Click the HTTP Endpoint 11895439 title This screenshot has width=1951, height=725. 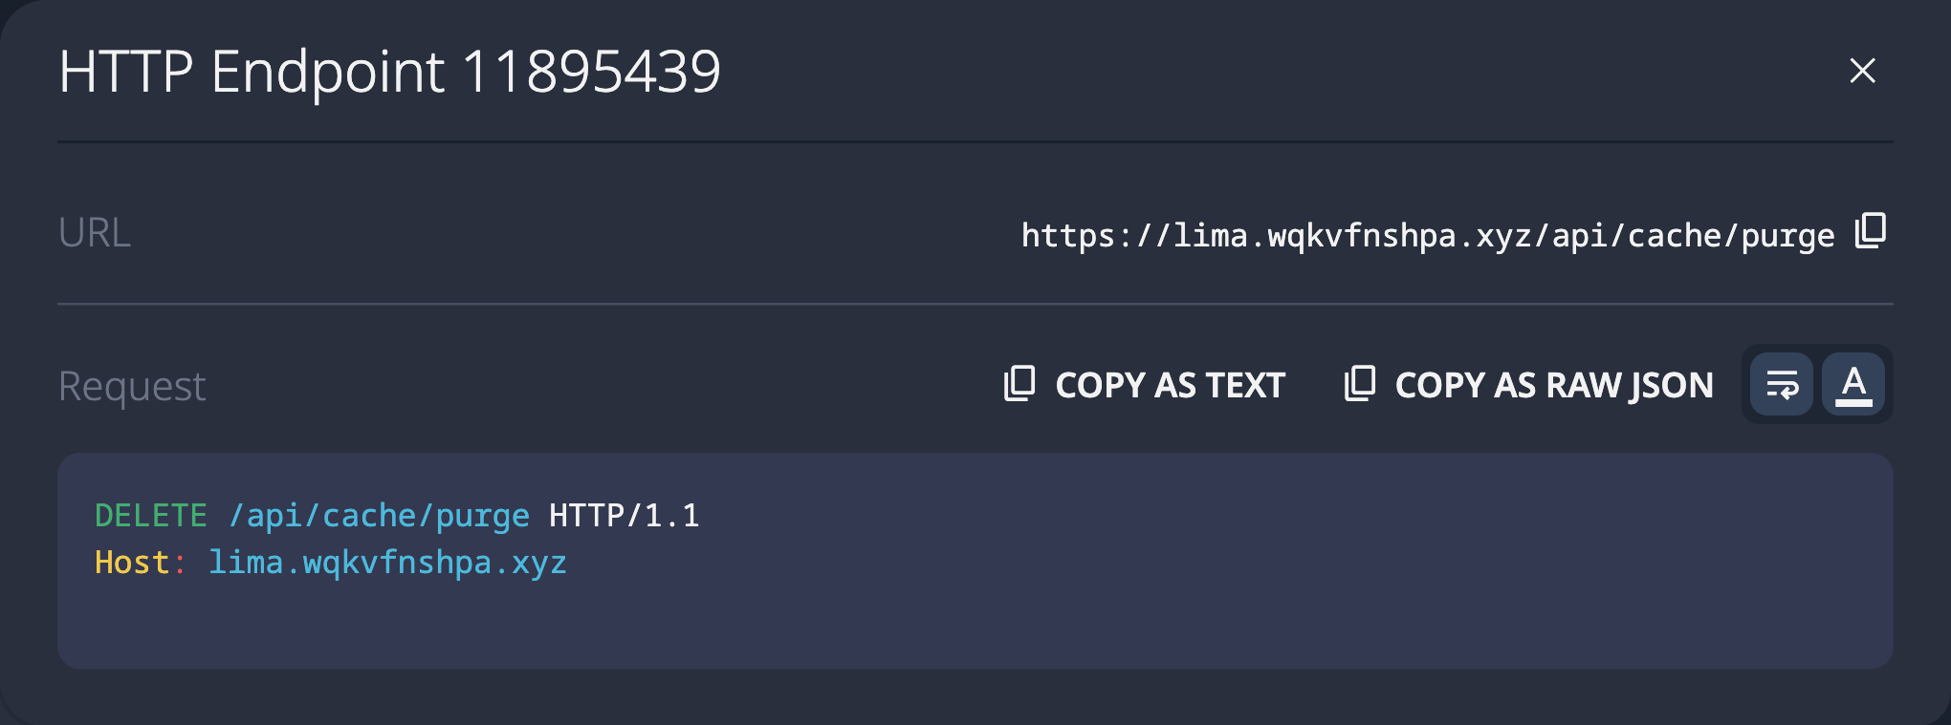[389, 70]
